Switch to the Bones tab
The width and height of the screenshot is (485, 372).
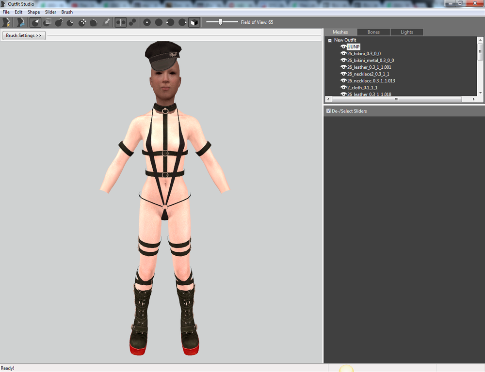tap(373, 32)
